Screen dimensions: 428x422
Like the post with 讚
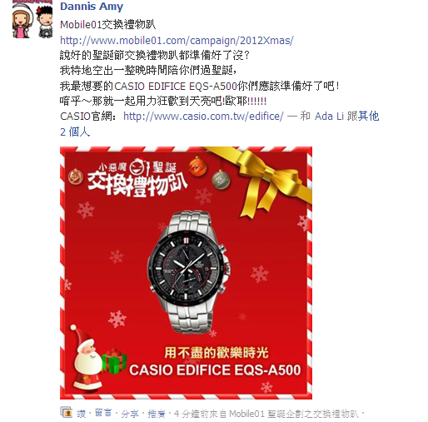point(82,414)
